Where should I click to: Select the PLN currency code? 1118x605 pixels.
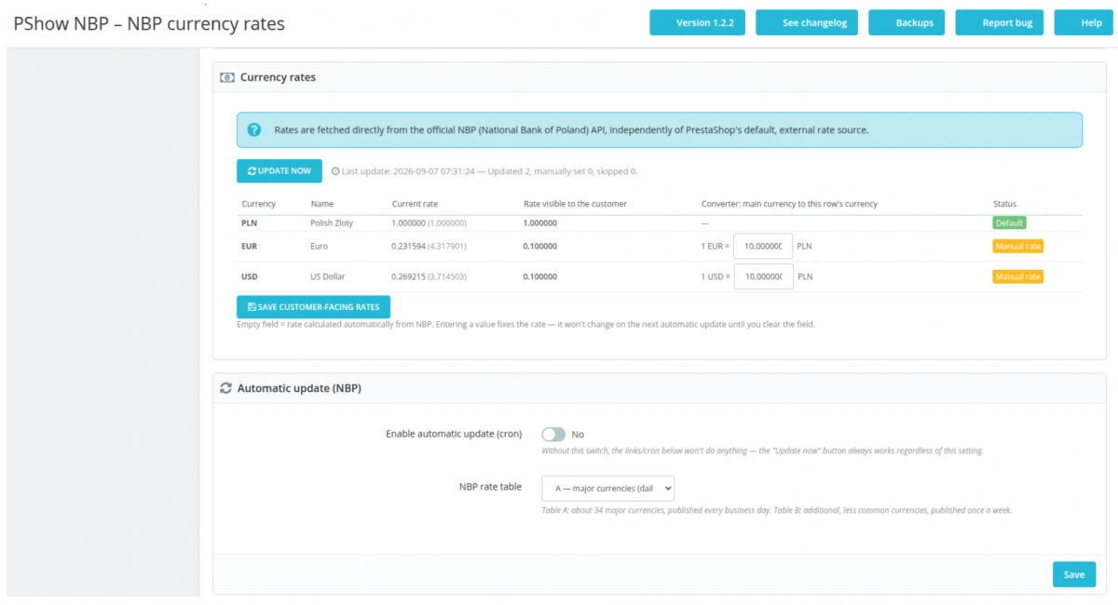(x=249, y=223)
